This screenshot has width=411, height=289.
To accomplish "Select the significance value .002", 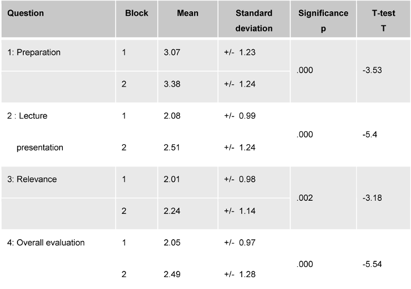I will [306, 198].
